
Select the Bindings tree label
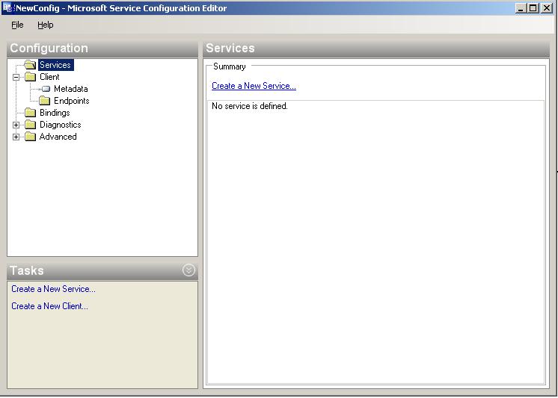[x=55, y=113]
